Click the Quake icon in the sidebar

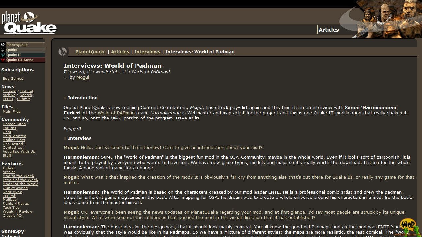3,50
